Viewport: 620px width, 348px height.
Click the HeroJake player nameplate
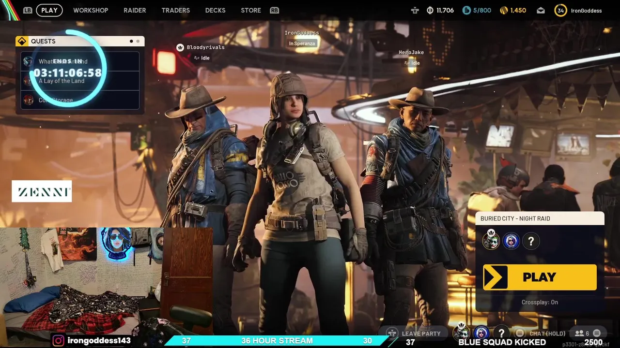(x=411, y=52)
